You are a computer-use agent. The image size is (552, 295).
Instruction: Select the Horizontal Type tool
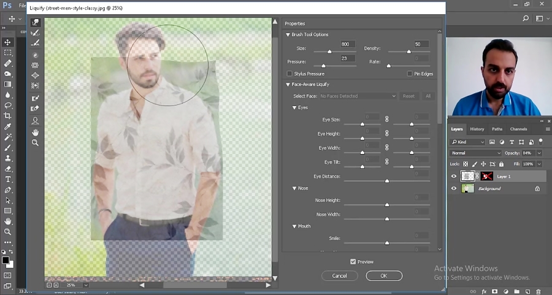[x=7, y=179]
